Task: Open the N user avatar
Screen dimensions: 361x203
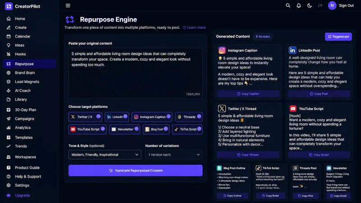Action: (x=332, y=5)
